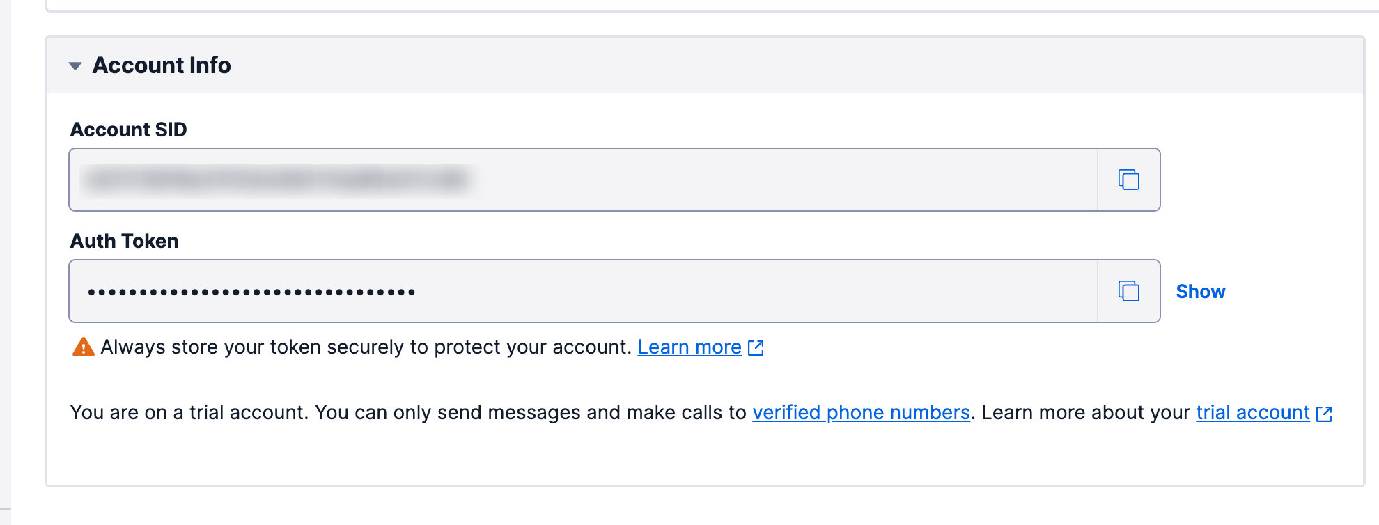The image size is (1379, 525).
Task: Copy the Account SID to clipboard
Action: tap(1128, 180)
